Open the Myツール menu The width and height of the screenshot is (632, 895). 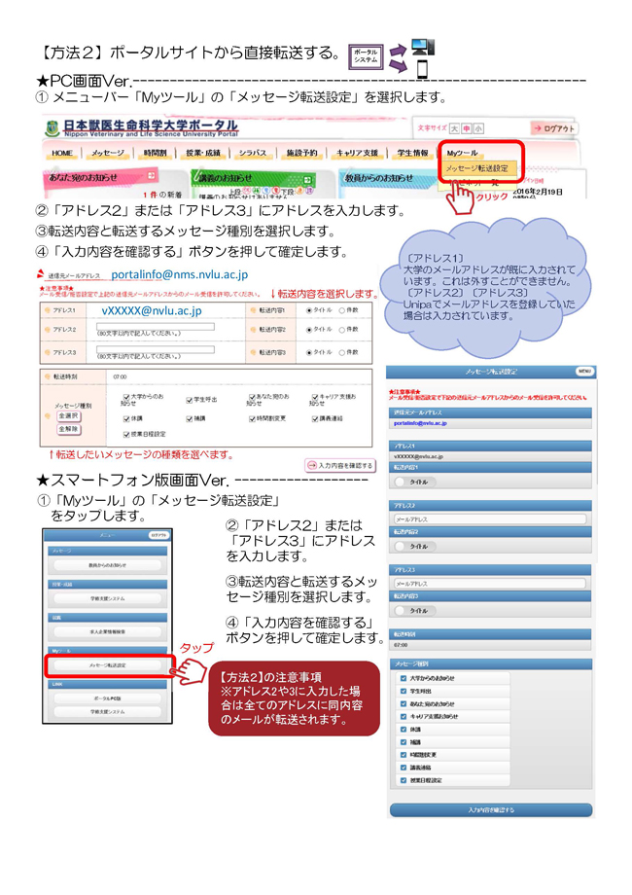[x=462, y=153]
